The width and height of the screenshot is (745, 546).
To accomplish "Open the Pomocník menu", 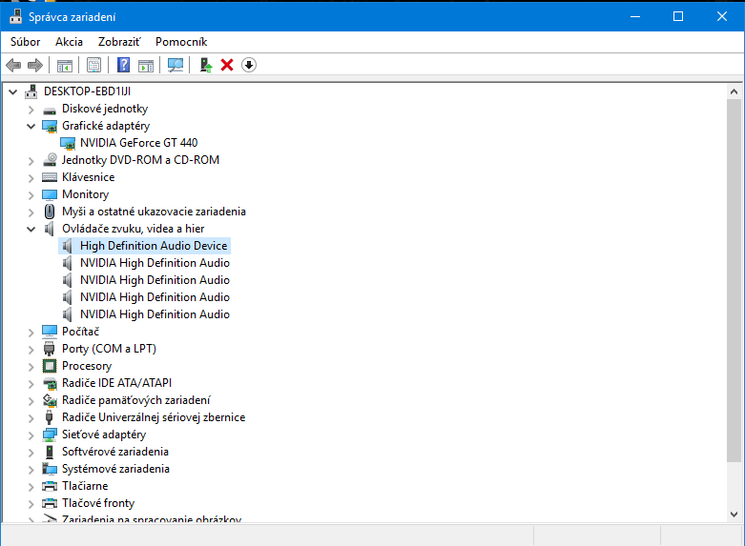I will [181, 42].
